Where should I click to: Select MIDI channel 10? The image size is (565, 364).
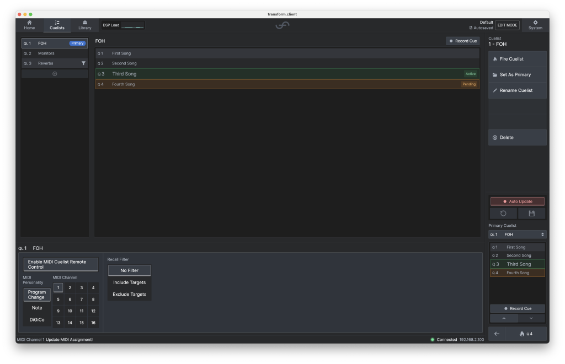click(70, 311)
